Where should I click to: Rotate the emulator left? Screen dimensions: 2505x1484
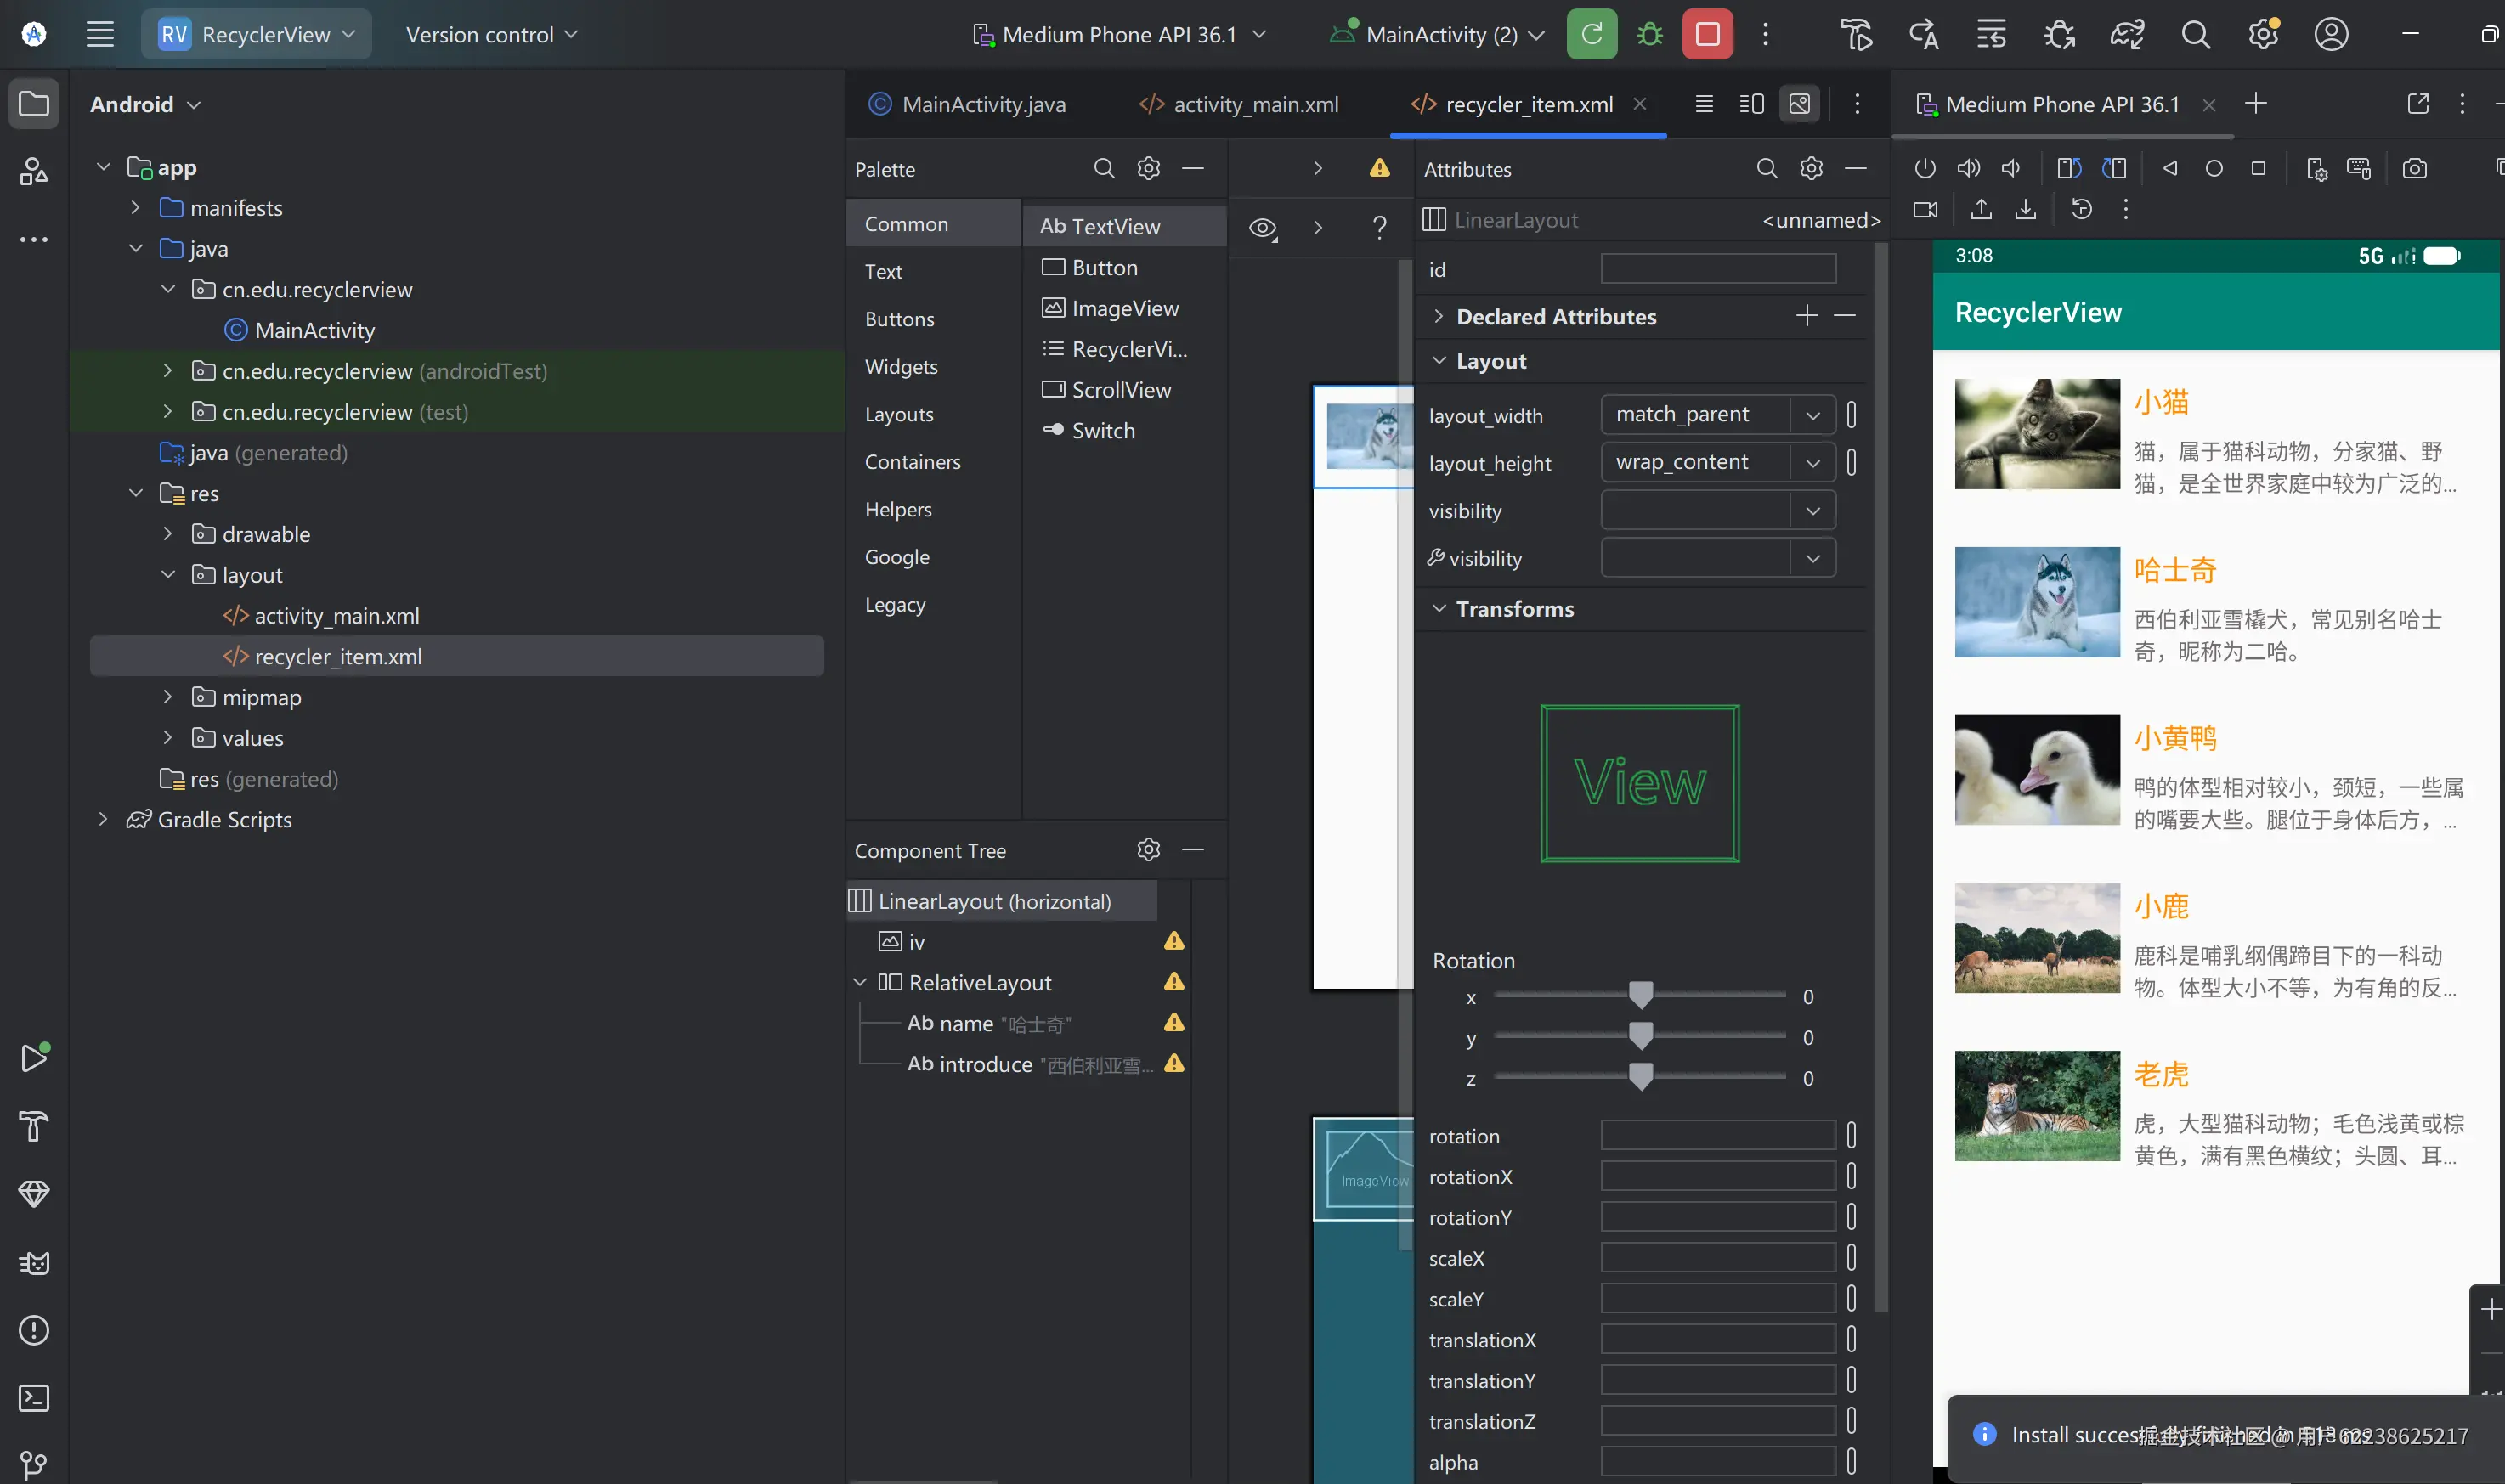point(2069,169)
